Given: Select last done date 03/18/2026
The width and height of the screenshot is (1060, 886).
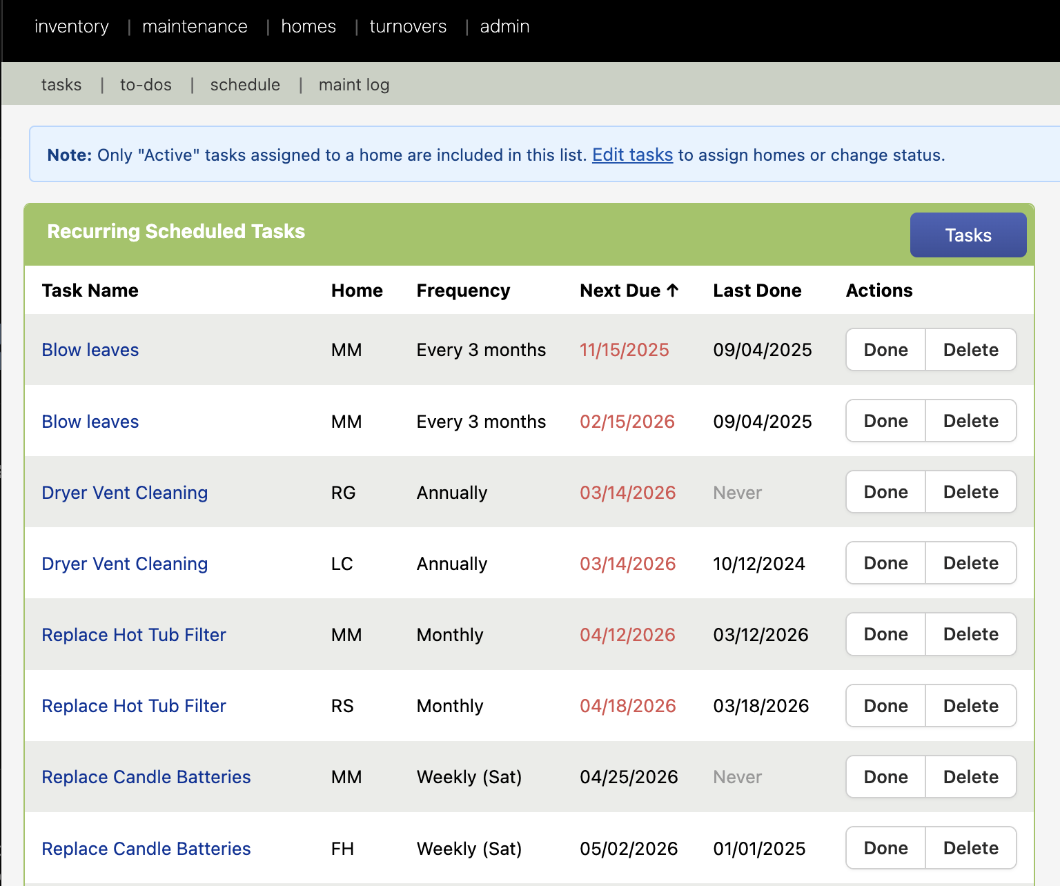Looking at the screenshot, I should coord(761,706).
